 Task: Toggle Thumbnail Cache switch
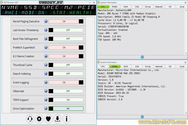coord(66,65)
